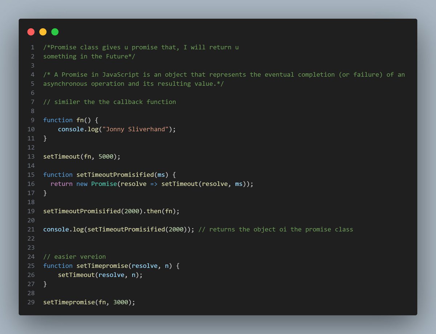This screenshot has height=334, width=436.
Task: Click the string "Jonny Sliverhand"
Action: (x=135, y=129)
